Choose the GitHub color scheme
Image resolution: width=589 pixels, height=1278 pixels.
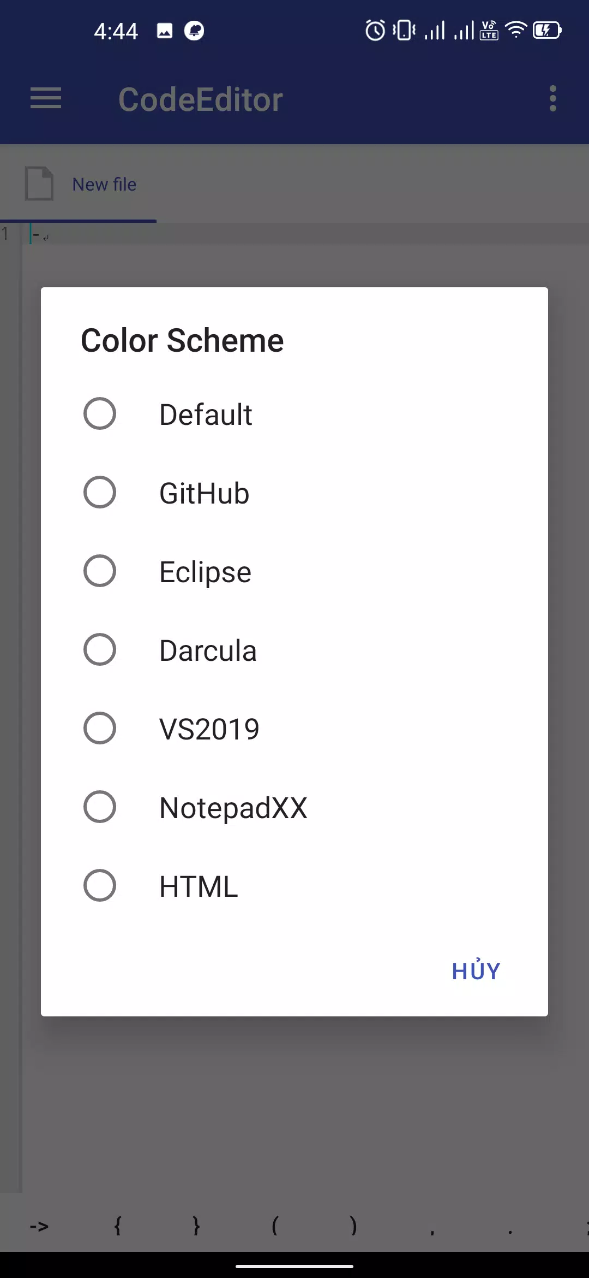[x=294, y=493]
